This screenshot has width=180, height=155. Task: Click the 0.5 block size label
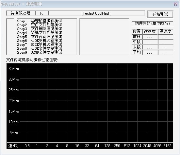pos(27,146)
